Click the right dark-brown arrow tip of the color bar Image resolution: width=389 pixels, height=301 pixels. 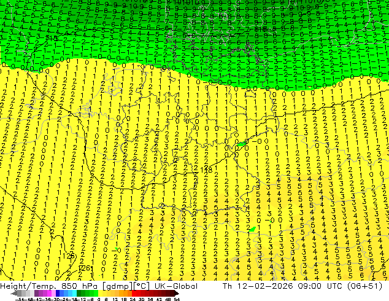[177, 294]
